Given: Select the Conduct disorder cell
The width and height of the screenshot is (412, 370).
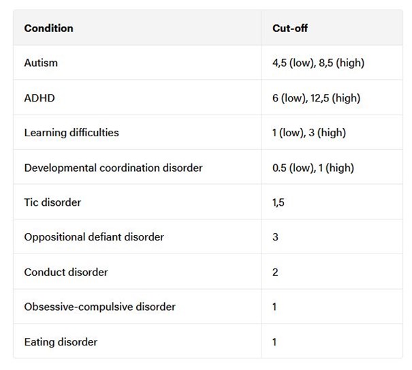Looking at the screenshot, I should tap(66, 272).
